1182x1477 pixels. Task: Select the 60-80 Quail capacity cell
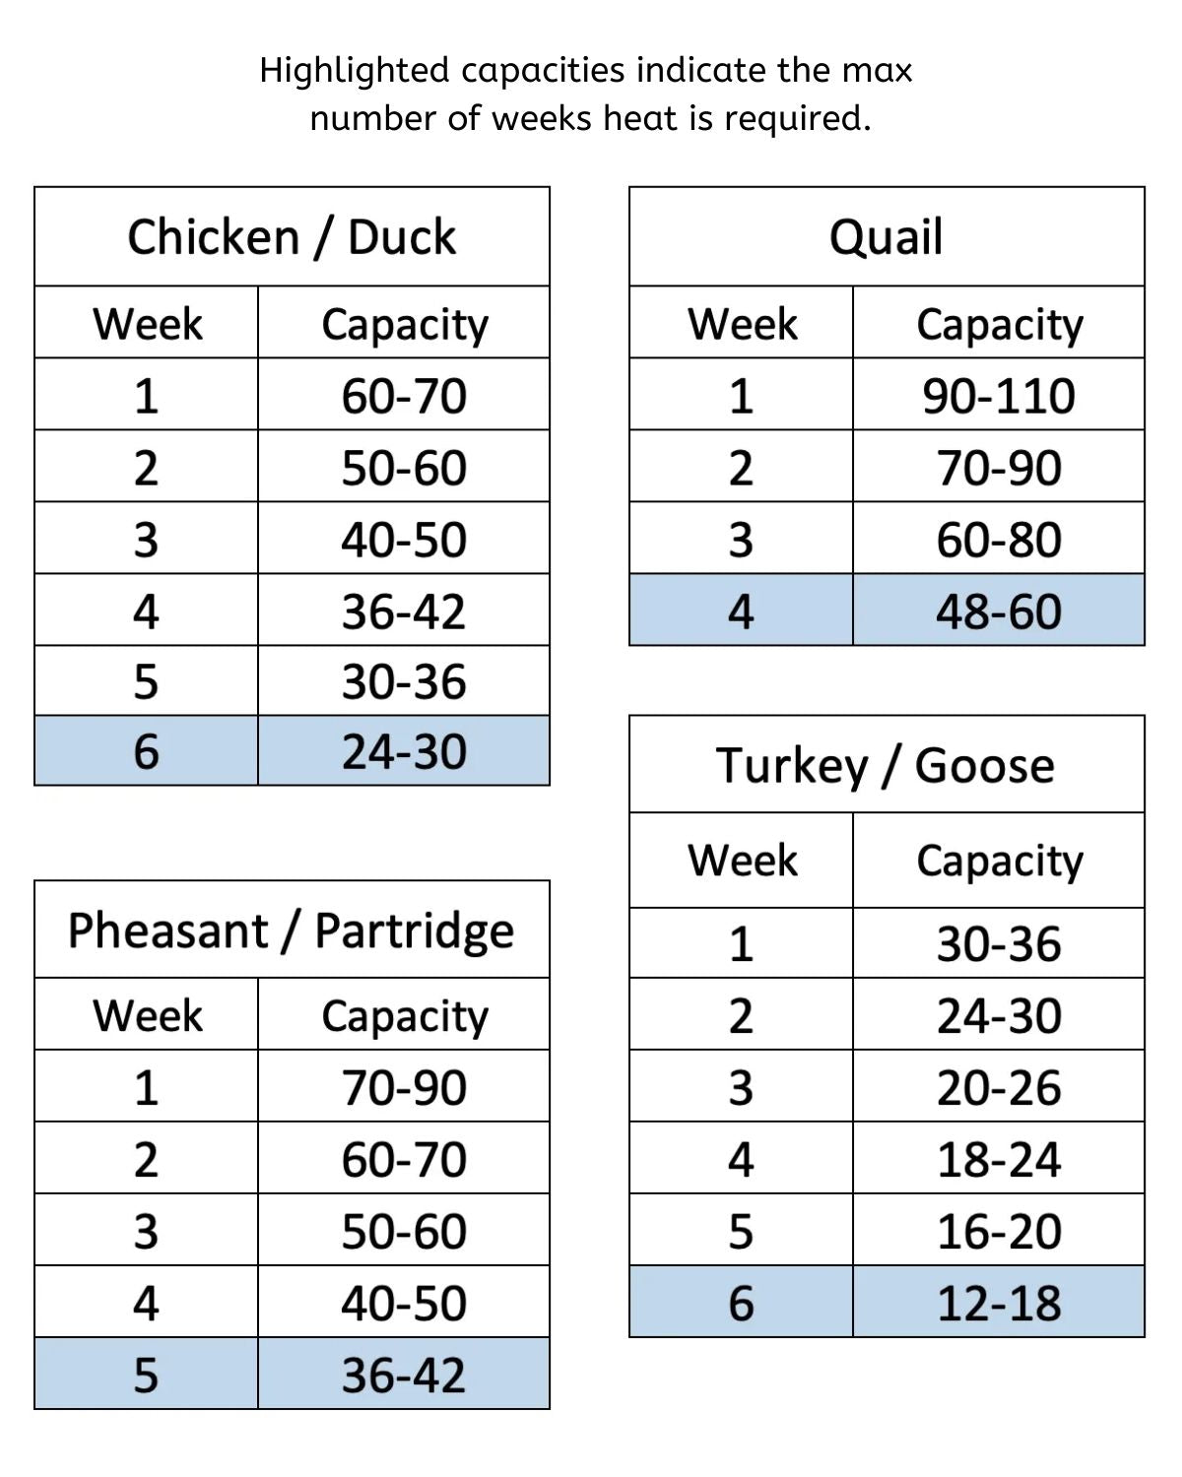pyautogui.click(x=998, y=539)
